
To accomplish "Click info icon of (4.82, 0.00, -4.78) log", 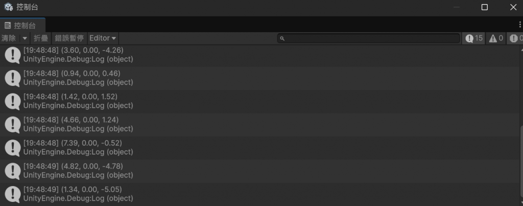I will click(13, 171).
